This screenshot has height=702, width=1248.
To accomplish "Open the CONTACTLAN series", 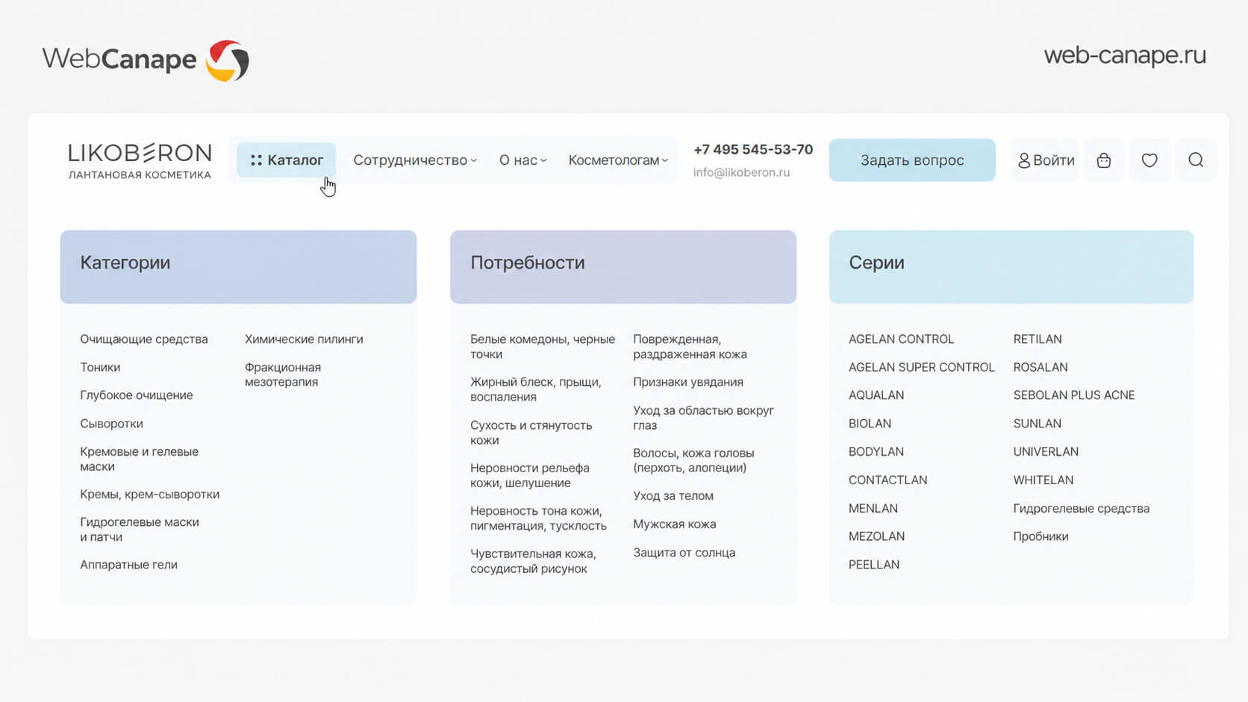I will 888,480.
